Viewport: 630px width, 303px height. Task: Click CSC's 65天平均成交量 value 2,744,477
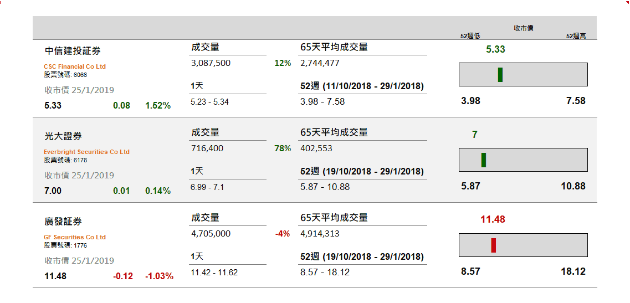point(320,63)
